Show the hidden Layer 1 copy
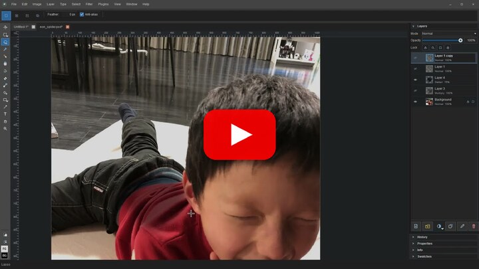The image size is (479, 269). coord(415,58)
